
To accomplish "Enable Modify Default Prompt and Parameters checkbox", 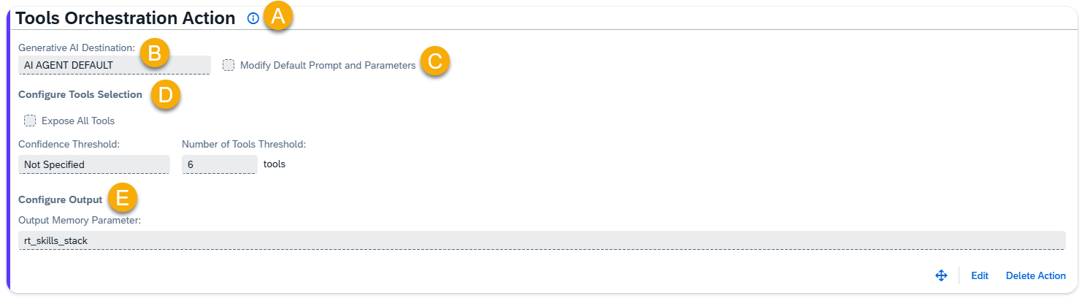I will point(229,65).
